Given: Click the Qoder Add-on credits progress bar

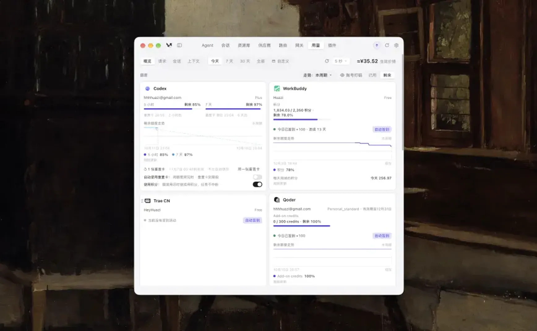Looking at the screenshot, I should tap(302, 226).
